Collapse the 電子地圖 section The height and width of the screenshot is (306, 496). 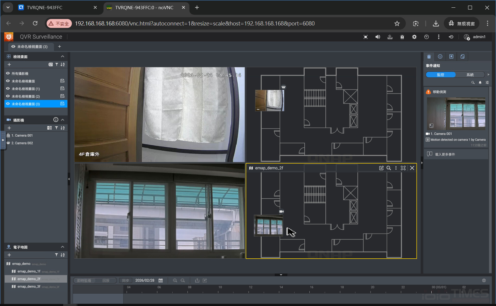click(x=63, y=247)
